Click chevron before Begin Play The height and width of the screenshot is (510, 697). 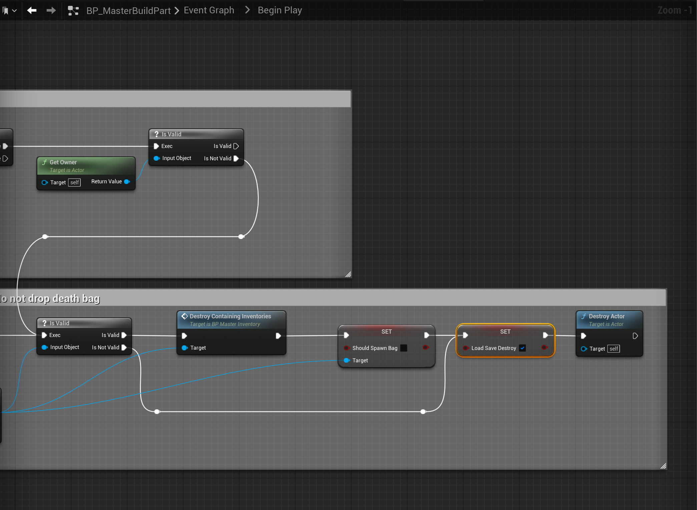(247, 10)
